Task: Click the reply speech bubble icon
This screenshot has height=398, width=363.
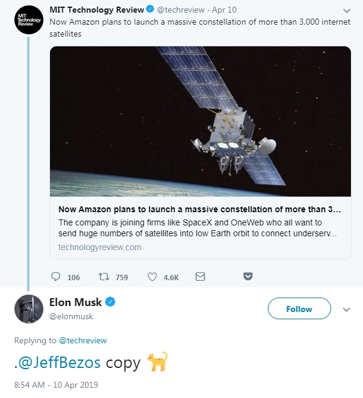Action: pos(55,277)
